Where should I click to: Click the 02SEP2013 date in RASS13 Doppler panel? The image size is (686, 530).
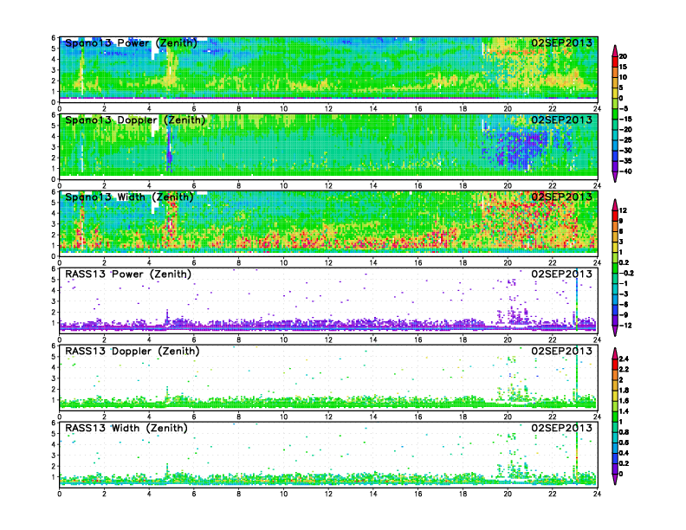(x=561, y=351)
